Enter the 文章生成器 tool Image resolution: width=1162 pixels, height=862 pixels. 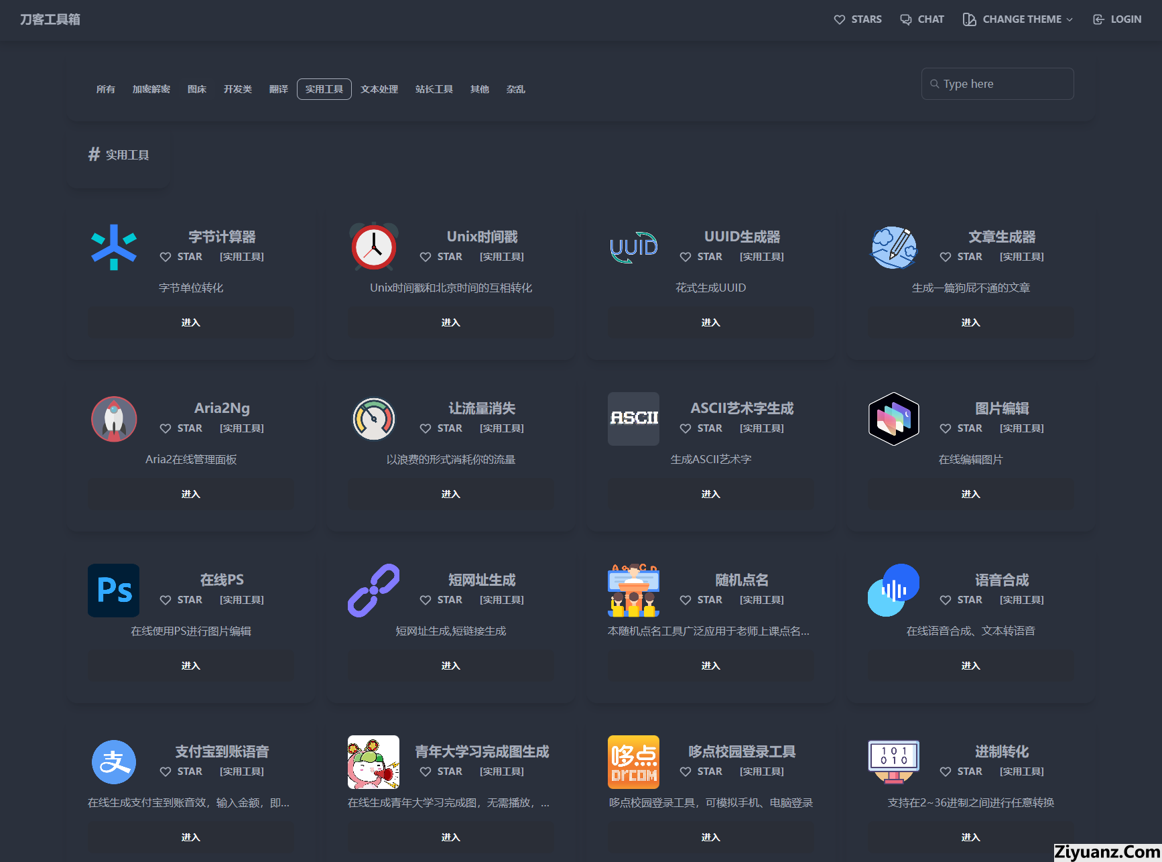point(971,322)
